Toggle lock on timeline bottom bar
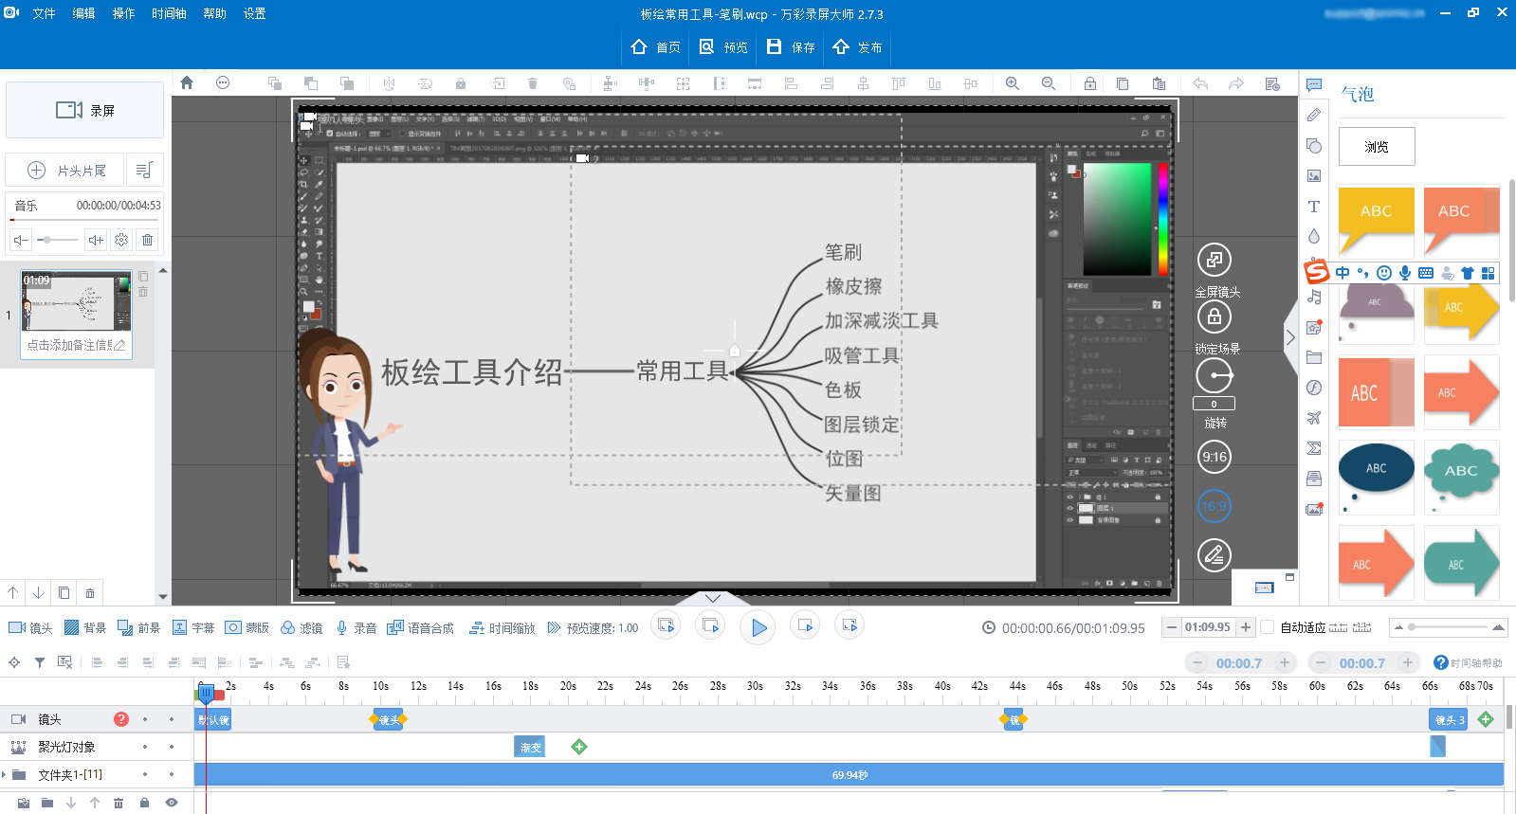Viewport: 1516px width, 814px height. point(144,803)
